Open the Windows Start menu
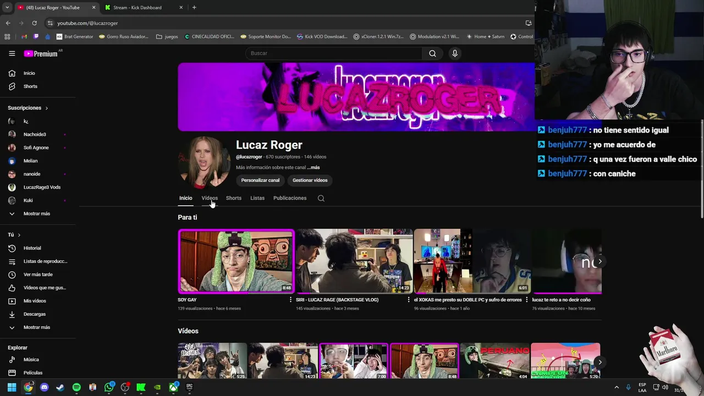This screenshot has height=396, width=704. pos(12,387)
